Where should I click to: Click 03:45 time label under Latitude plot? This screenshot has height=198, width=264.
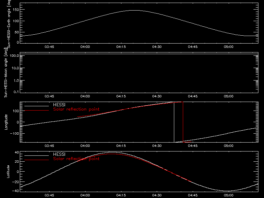tap(49, 195)
